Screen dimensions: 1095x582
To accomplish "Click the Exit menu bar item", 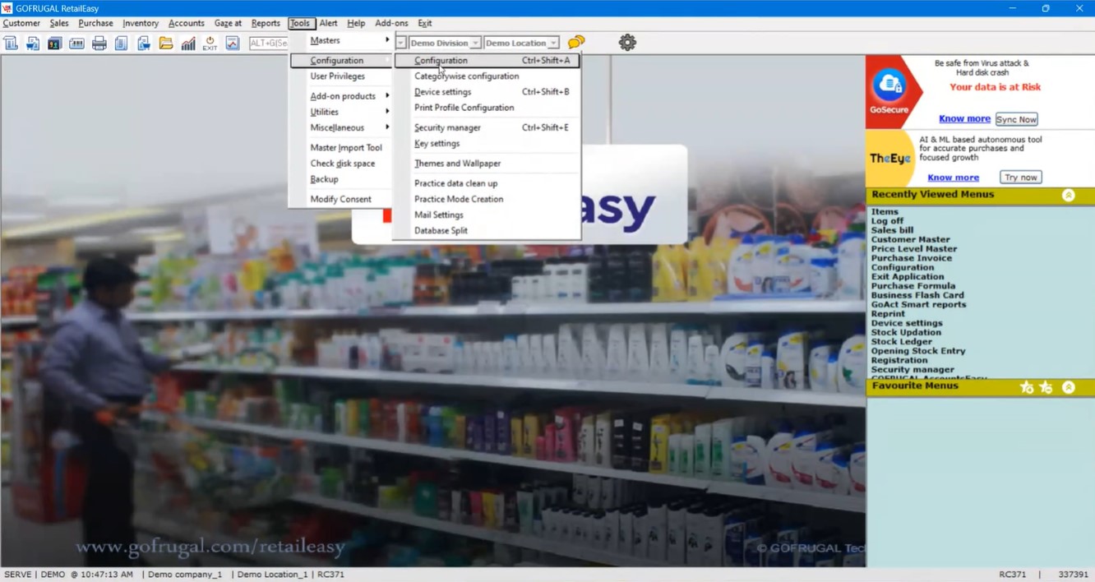I will (x=425, y=23).
